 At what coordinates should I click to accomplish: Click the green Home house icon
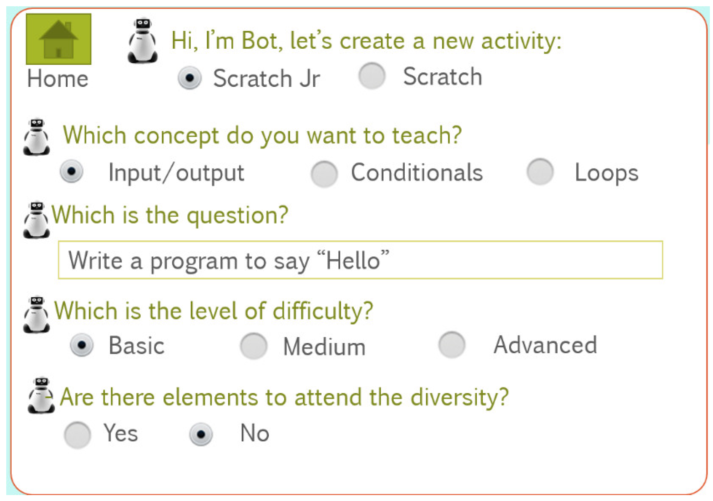pyautogui.click(x=58, y=39)
